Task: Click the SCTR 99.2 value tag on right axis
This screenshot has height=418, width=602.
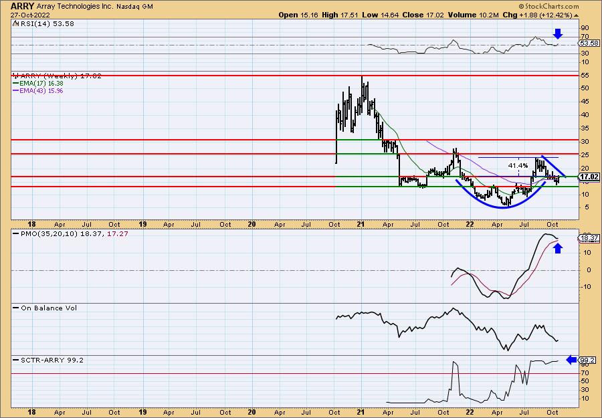Action: 587,360
